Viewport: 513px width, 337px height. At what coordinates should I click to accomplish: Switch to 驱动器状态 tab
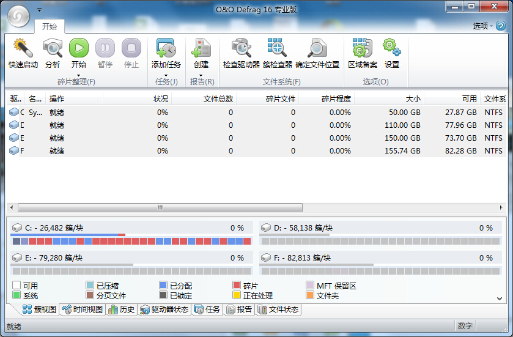[164, 309]
